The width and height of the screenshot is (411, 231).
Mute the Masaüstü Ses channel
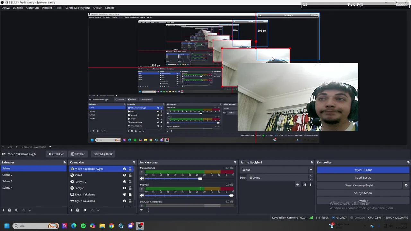point(142,178)
